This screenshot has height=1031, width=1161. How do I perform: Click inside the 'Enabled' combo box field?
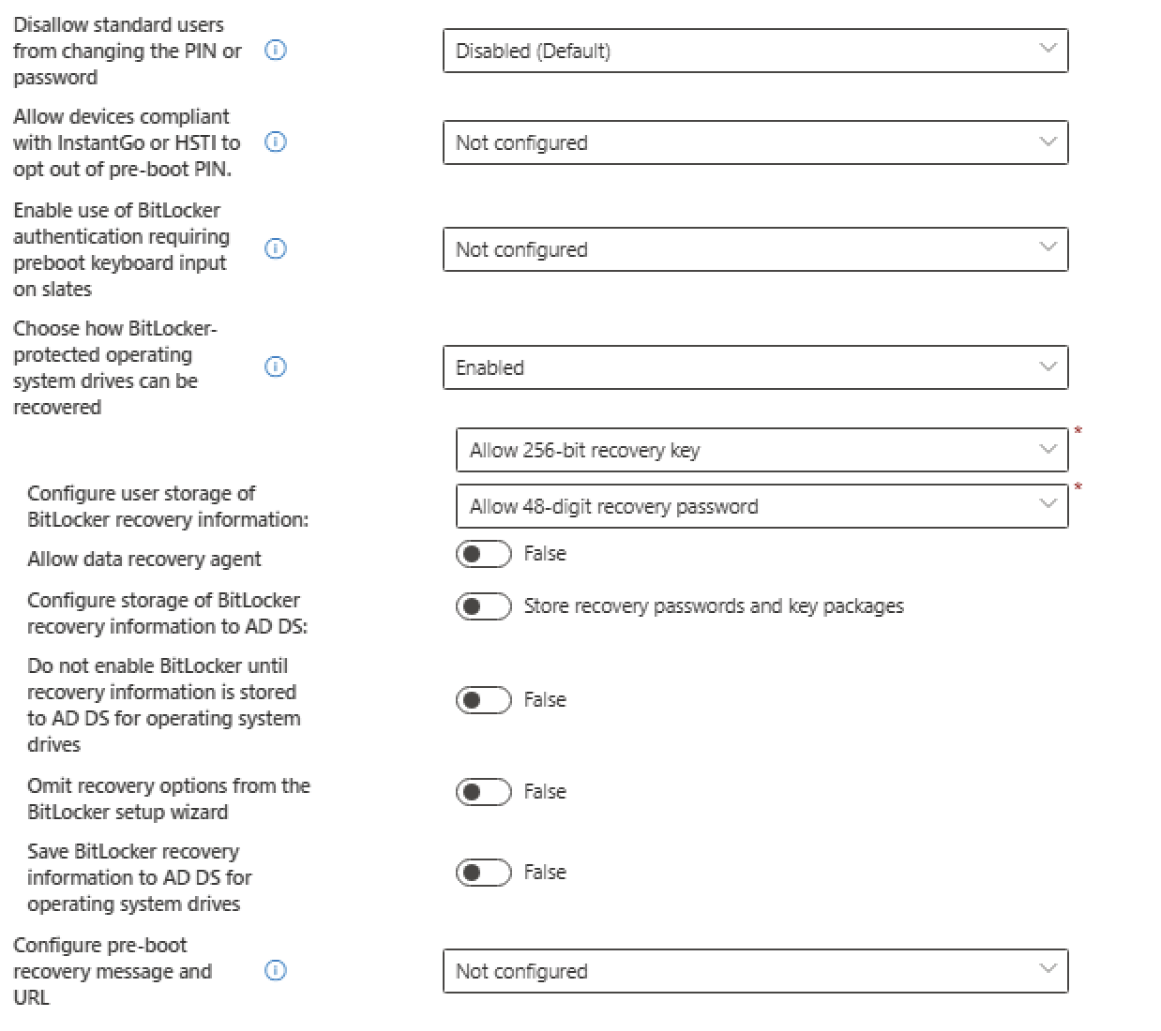[656, 367]
